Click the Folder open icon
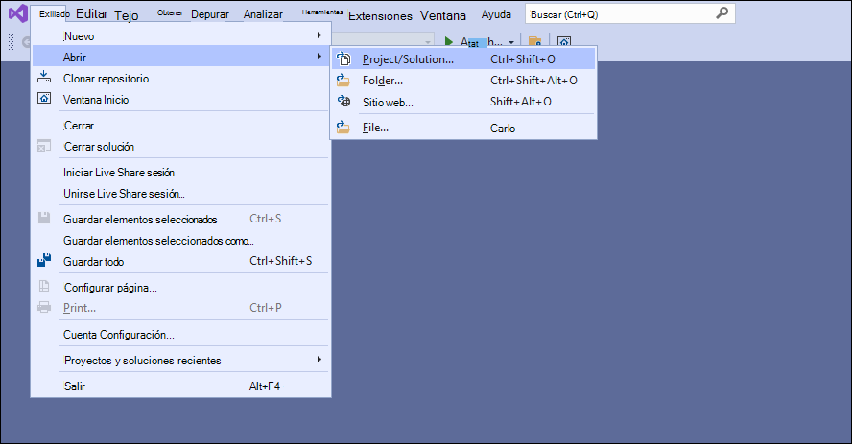This screenshot has width=852, height=444. [x=343, y=81]
